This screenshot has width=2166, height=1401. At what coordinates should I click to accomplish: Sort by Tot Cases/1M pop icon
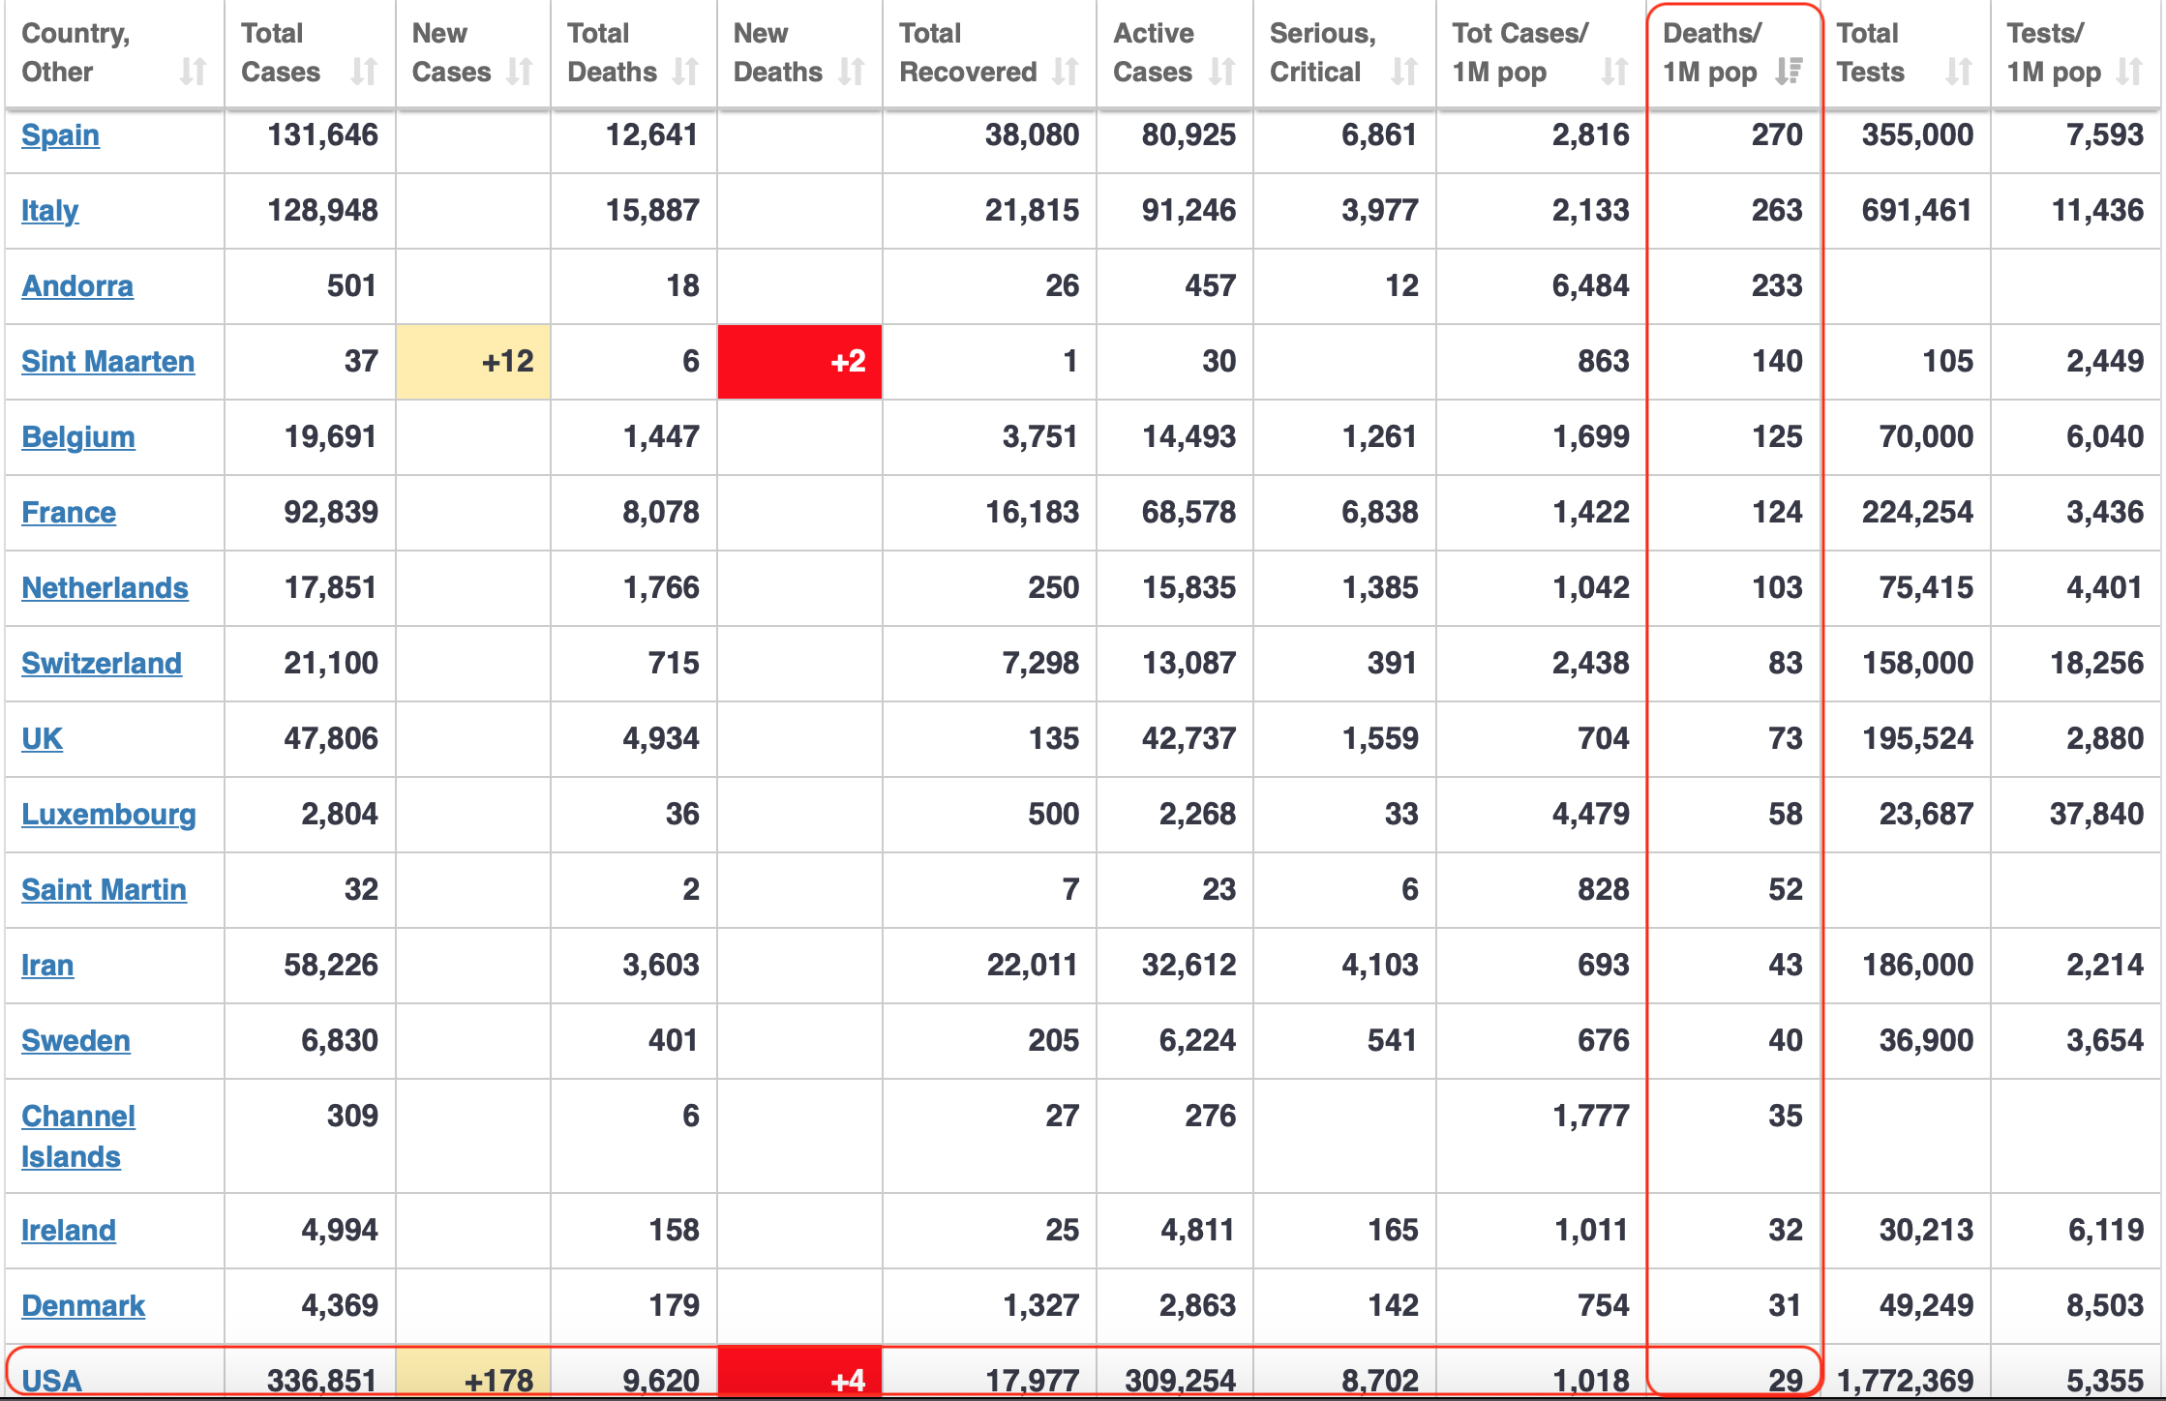(1614, 72)
